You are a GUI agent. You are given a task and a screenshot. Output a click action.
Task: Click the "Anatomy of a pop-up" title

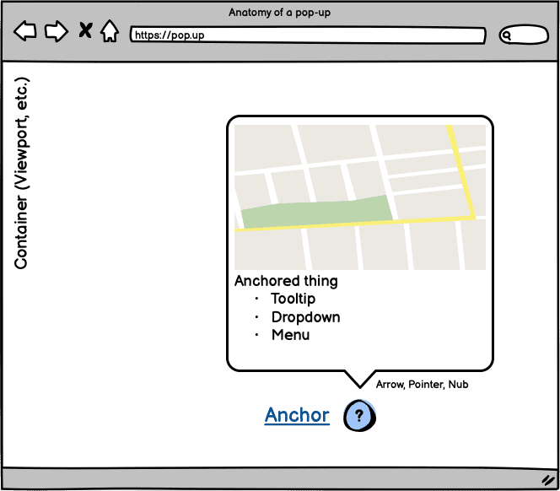click(280, 12)
